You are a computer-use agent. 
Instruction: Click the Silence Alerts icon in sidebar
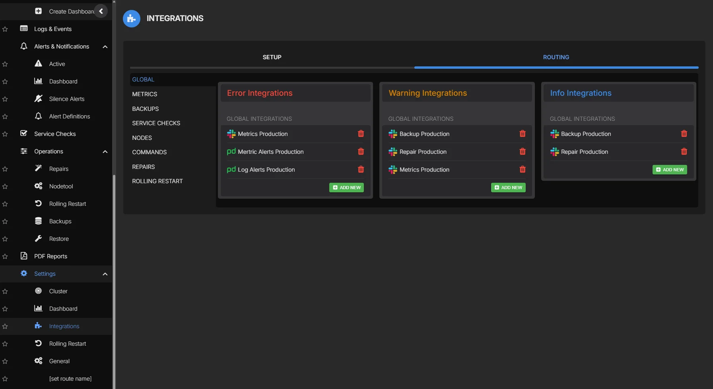[x=38, y=99]
